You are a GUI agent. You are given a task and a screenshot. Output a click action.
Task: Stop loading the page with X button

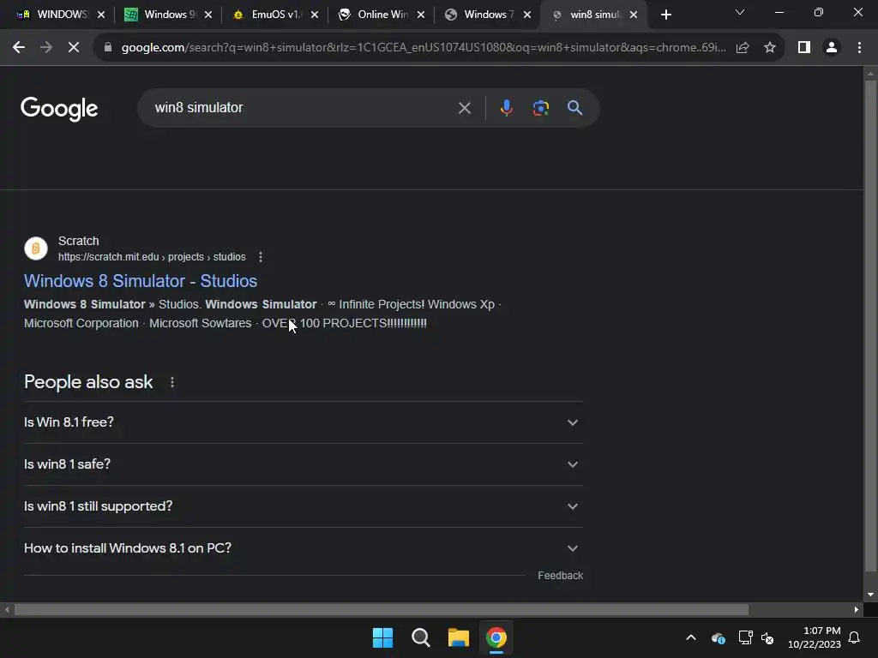coord(74,48)
